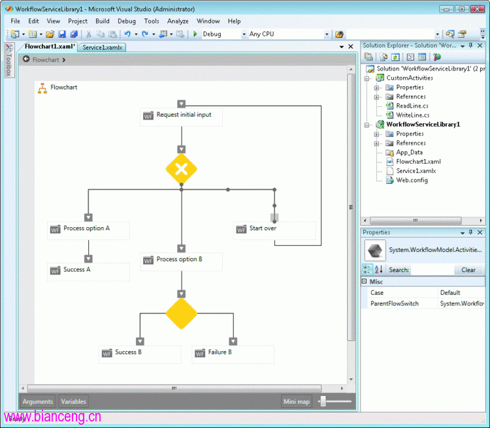Click the designer horizontal scrollbar

(174, 388)
